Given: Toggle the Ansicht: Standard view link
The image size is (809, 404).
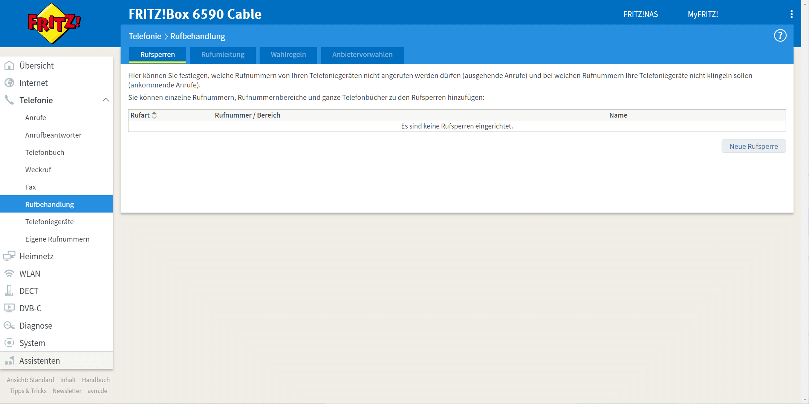Looking at the screenshot, I should coord(30,380).
